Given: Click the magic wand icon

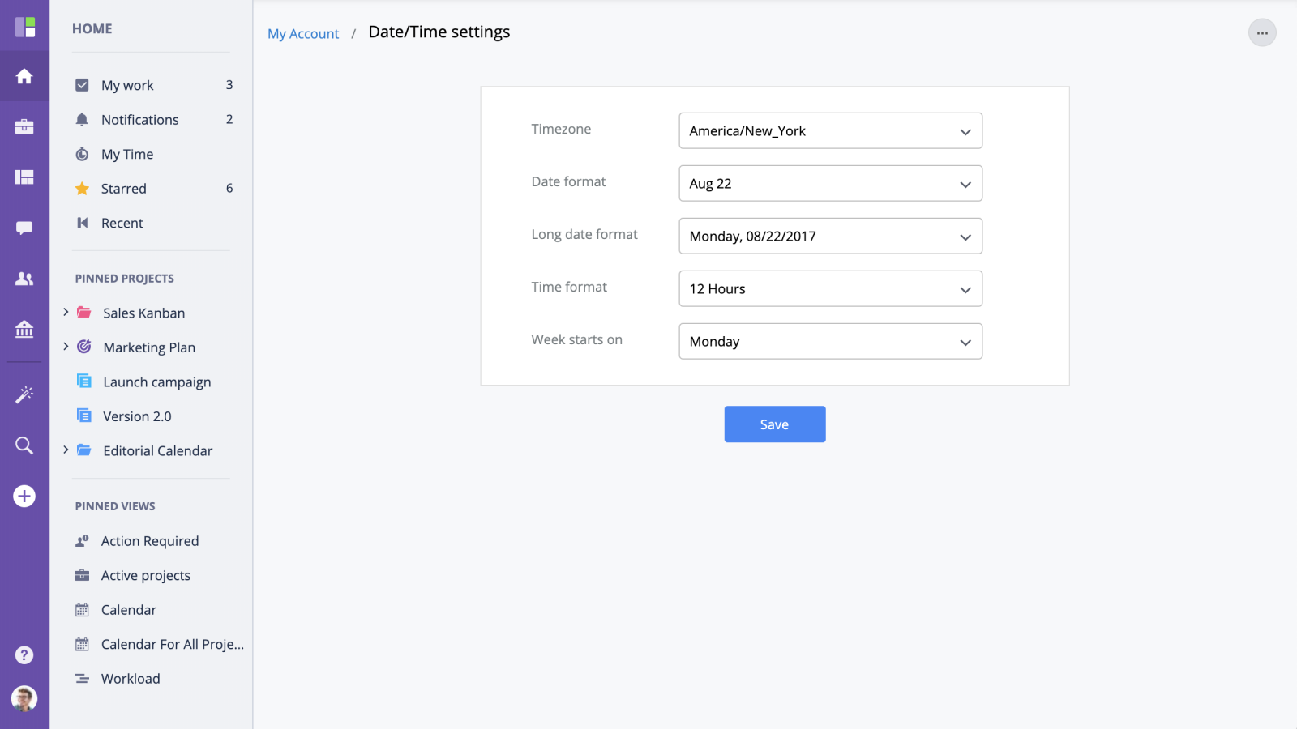Looking at the screenshot, I should coord(24,394).
